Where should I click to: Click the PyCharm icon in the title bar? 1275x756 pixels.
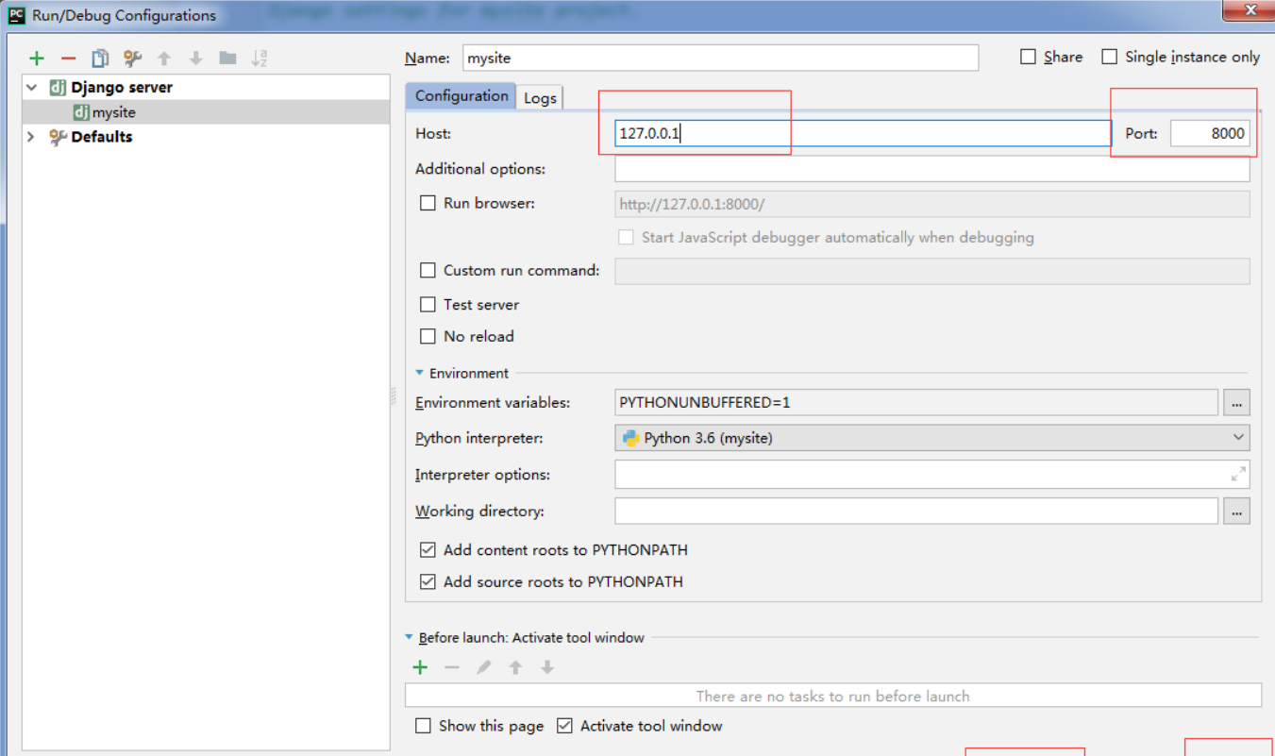(16, 14)
